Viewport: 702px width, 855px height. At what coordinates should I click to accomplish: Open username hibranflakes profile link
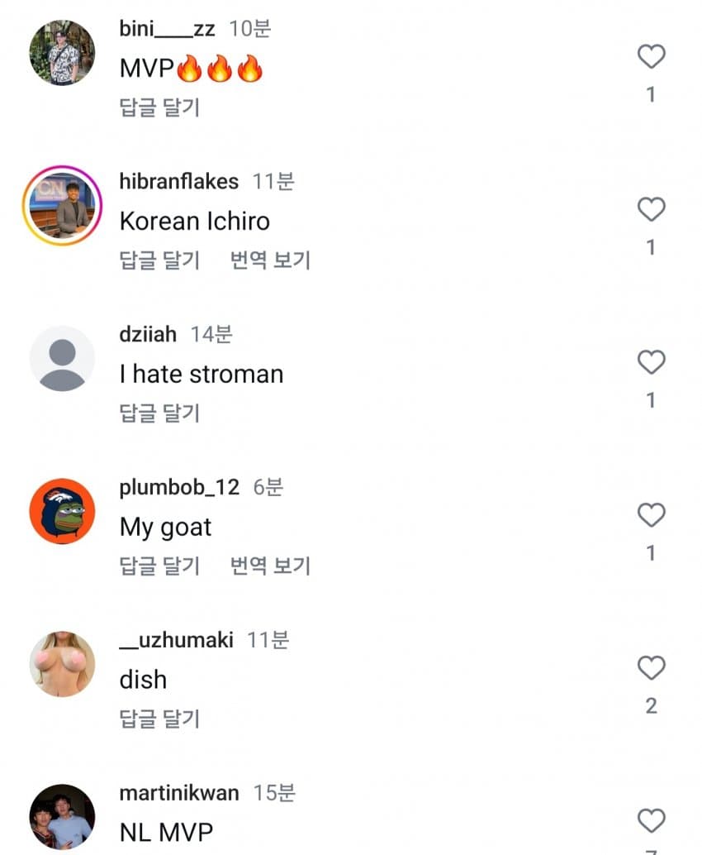(x=178, y=182)
